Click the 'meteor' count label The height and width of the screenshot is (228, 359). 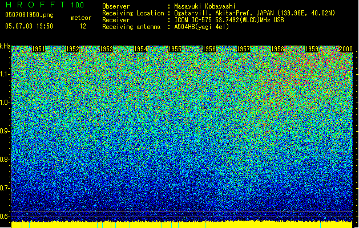tap(81, 18)
